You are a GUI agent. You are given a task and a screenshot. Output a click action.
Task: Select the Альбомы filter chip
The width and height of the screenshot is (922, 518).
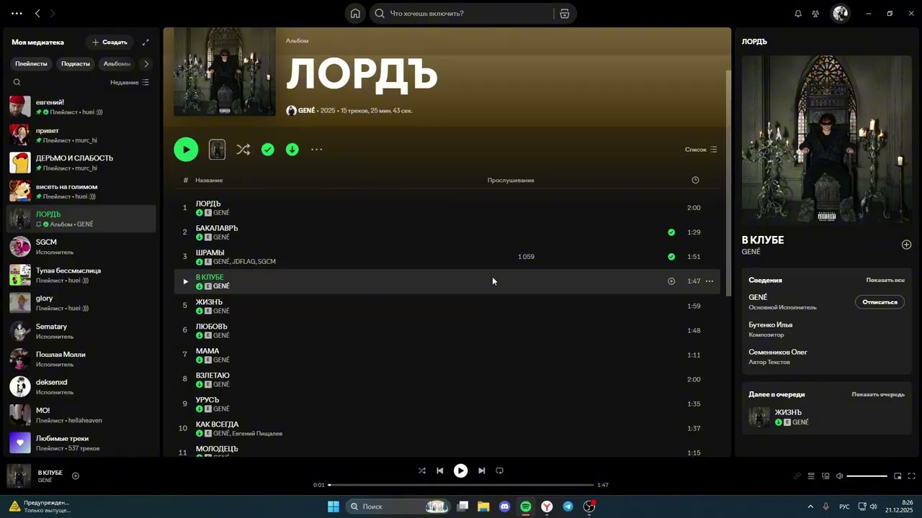coord(117,63)
